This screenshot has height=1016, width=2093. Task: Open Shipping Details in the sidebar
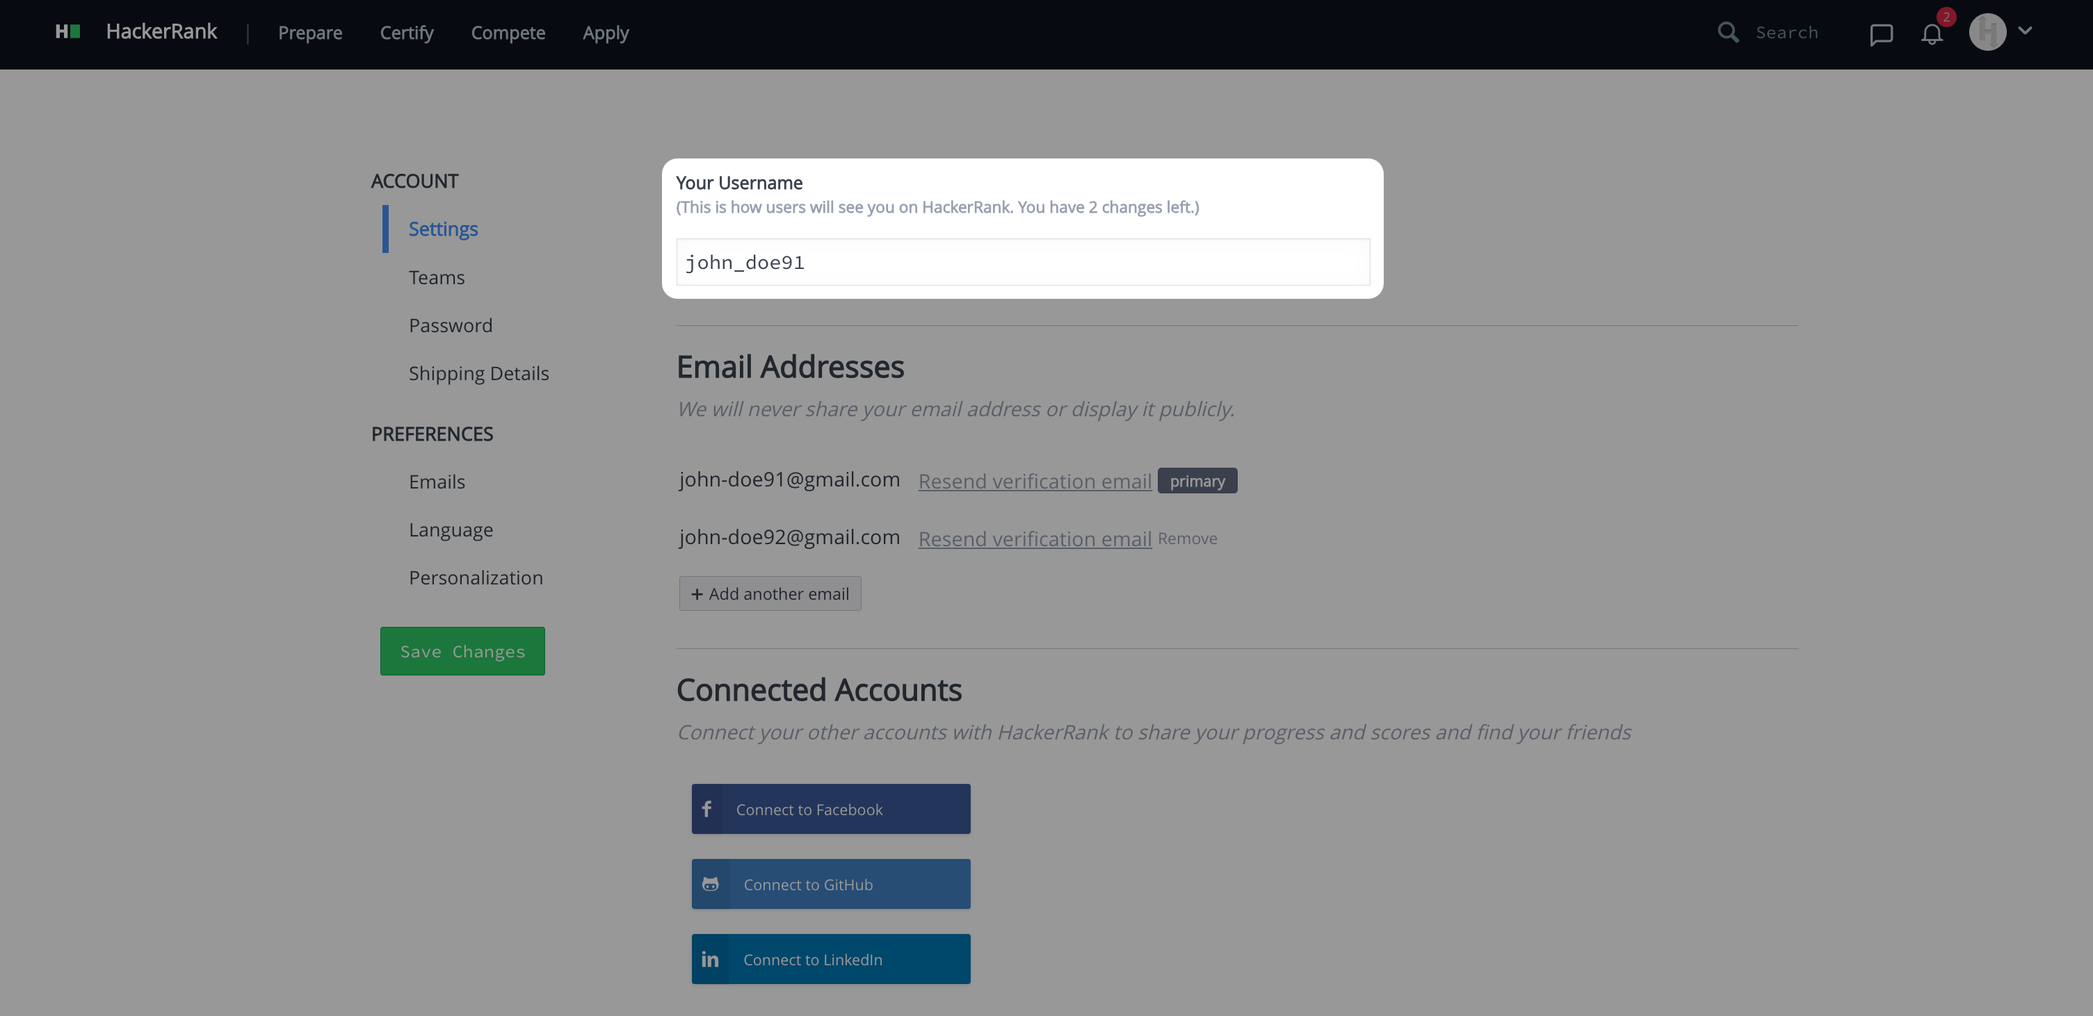479,374
